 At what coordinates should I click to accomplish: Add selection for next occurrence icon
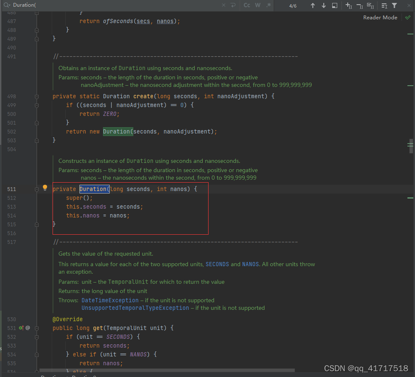[x=349, y=5]
